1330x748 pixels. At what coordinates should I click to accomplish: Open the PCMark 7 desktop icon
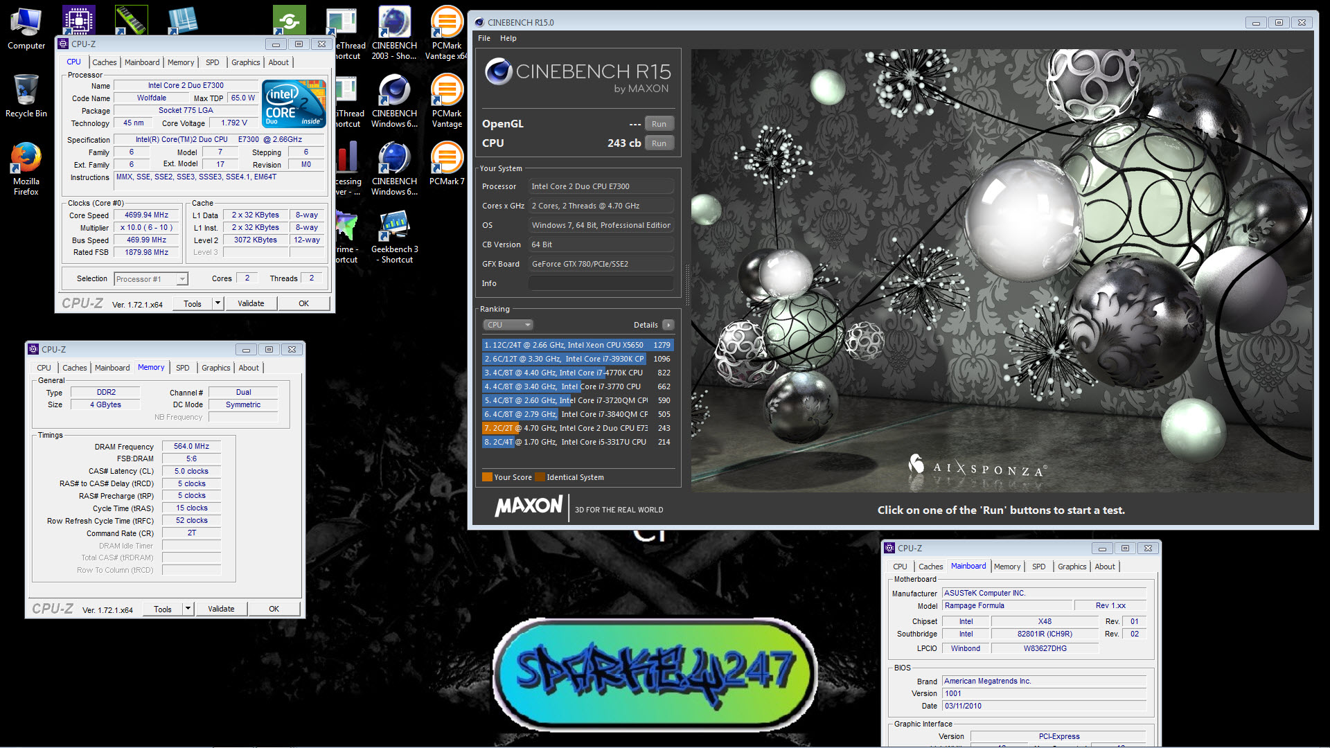447,163
